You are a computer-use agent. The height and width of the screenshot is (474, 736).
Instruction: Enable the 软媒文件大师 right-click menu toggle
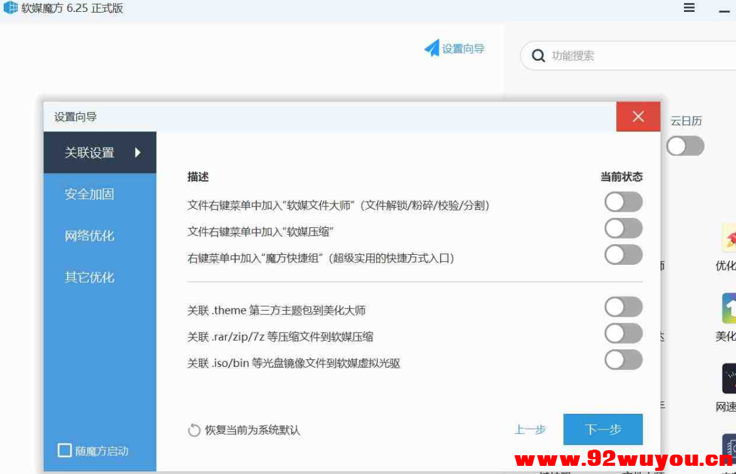[623, 202]
